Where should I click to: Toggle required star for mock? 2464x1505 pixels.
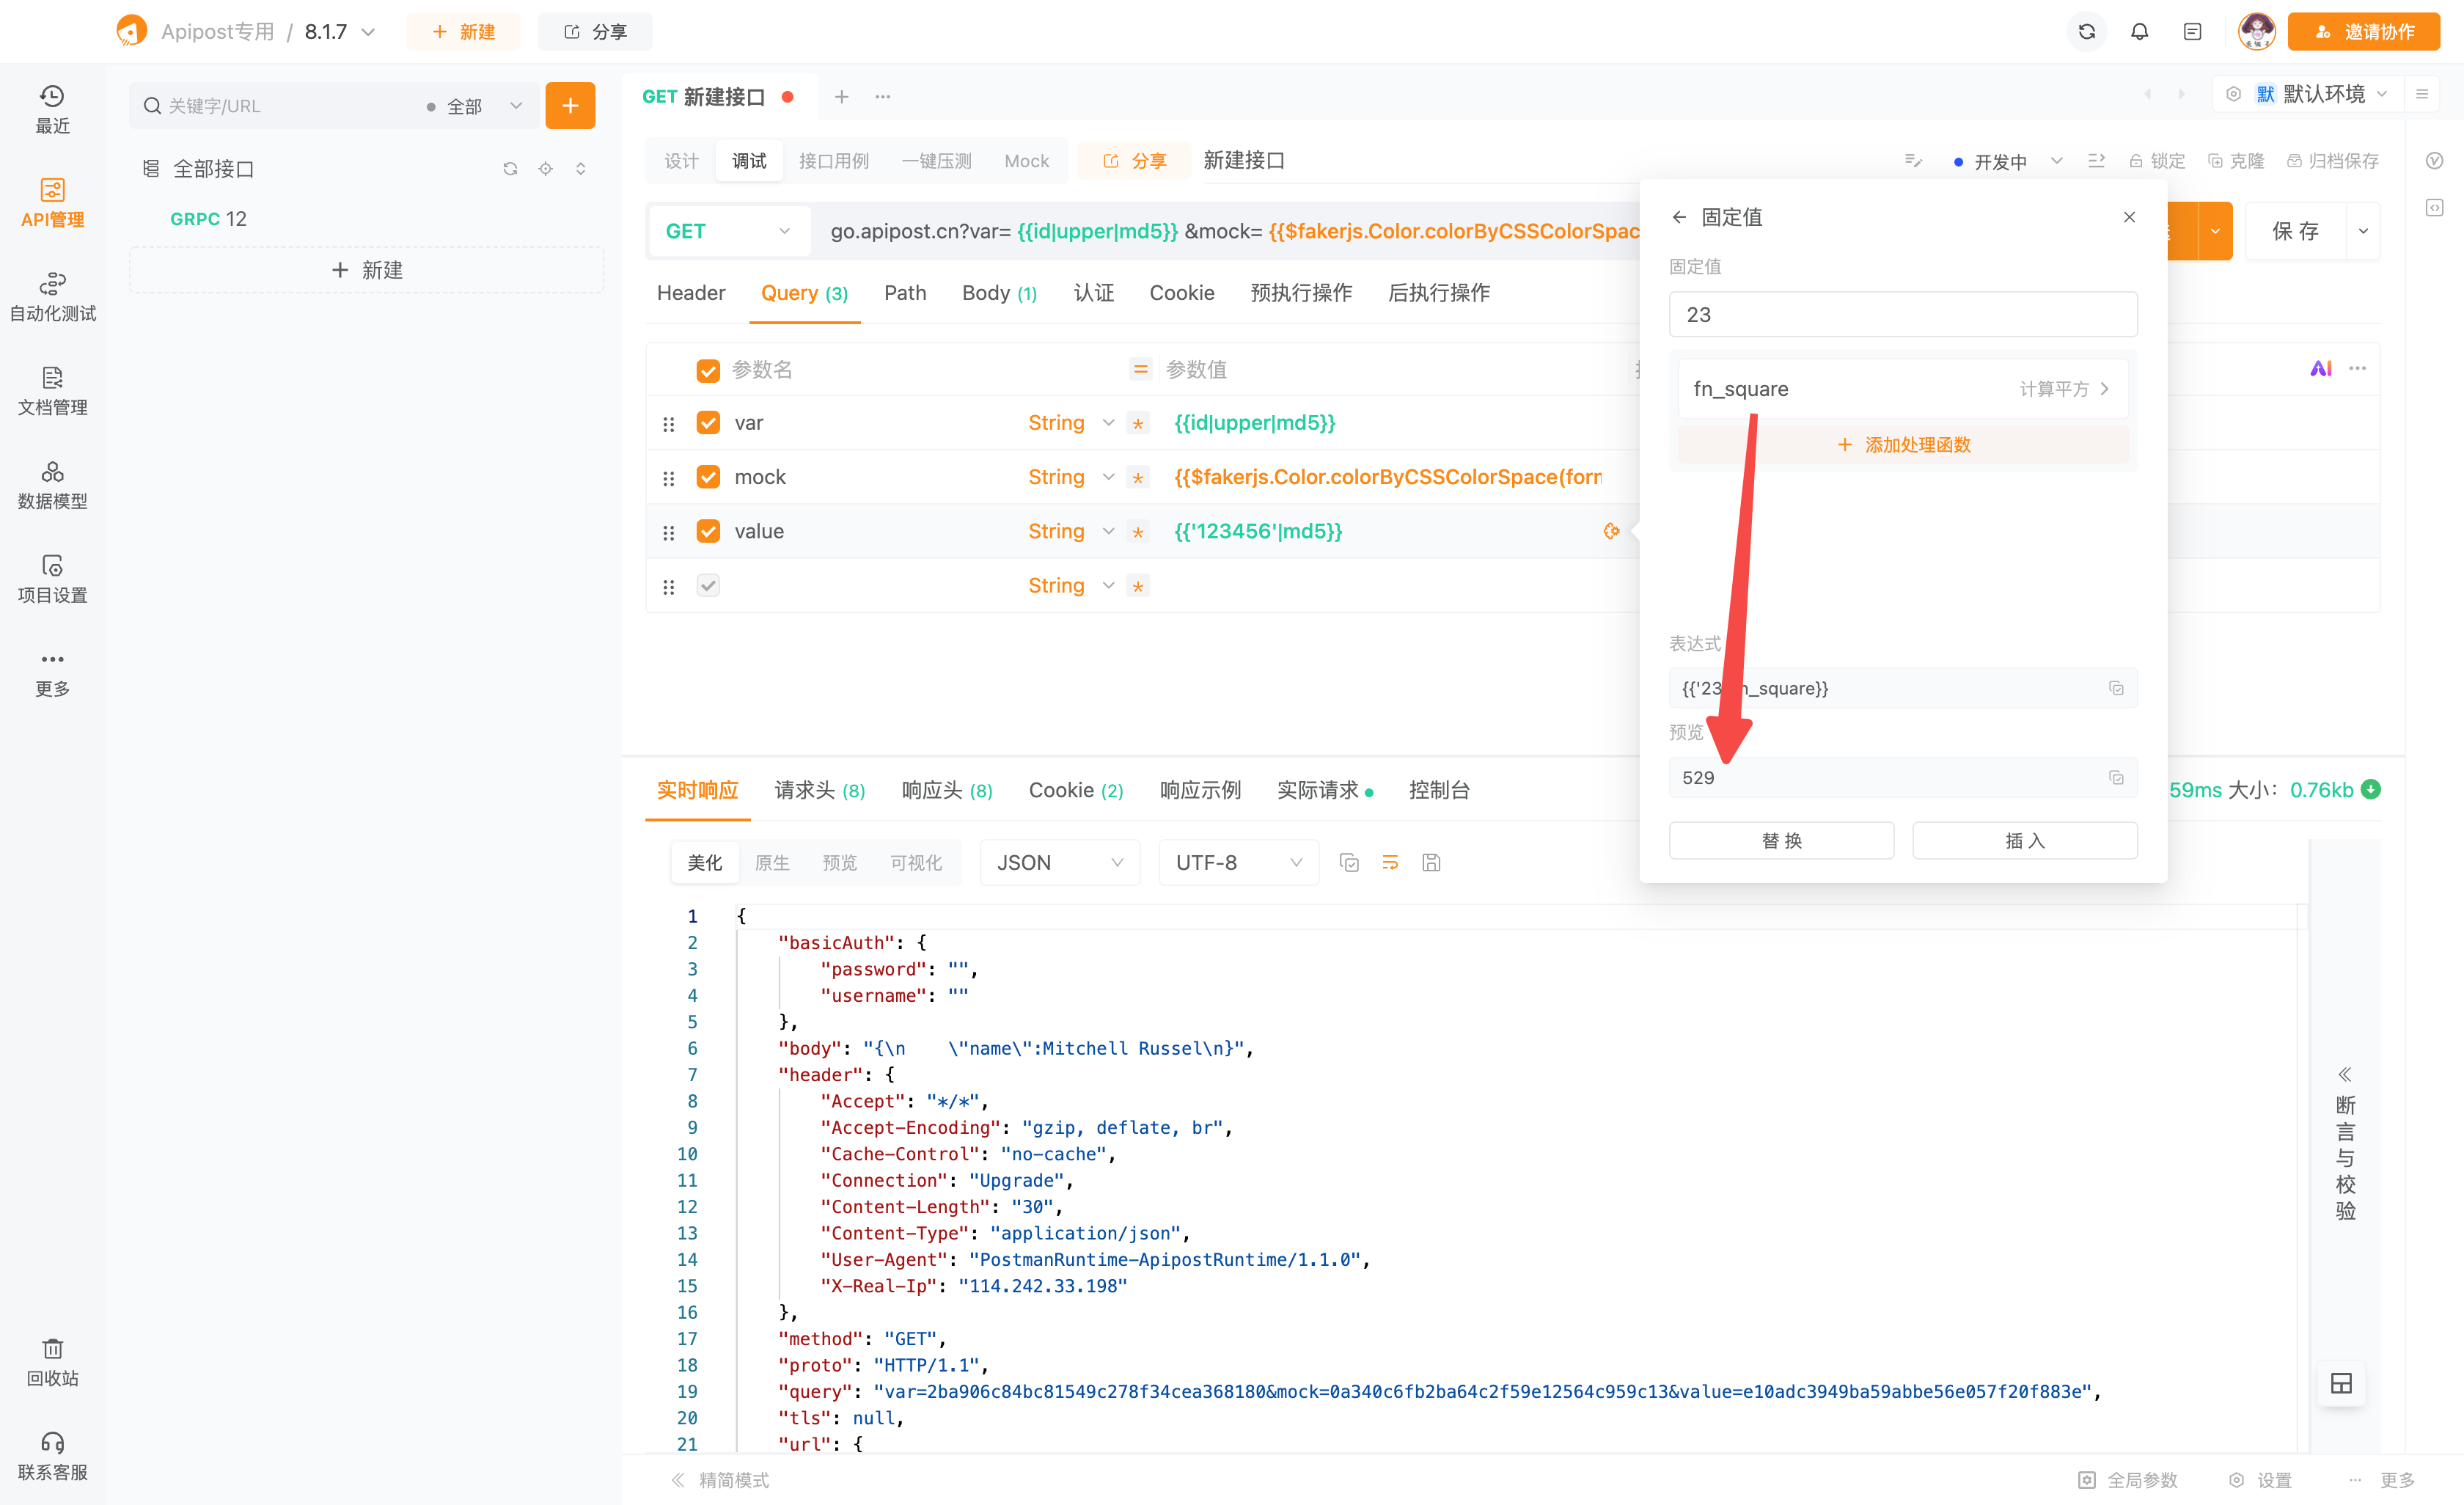pos(1137,477)
